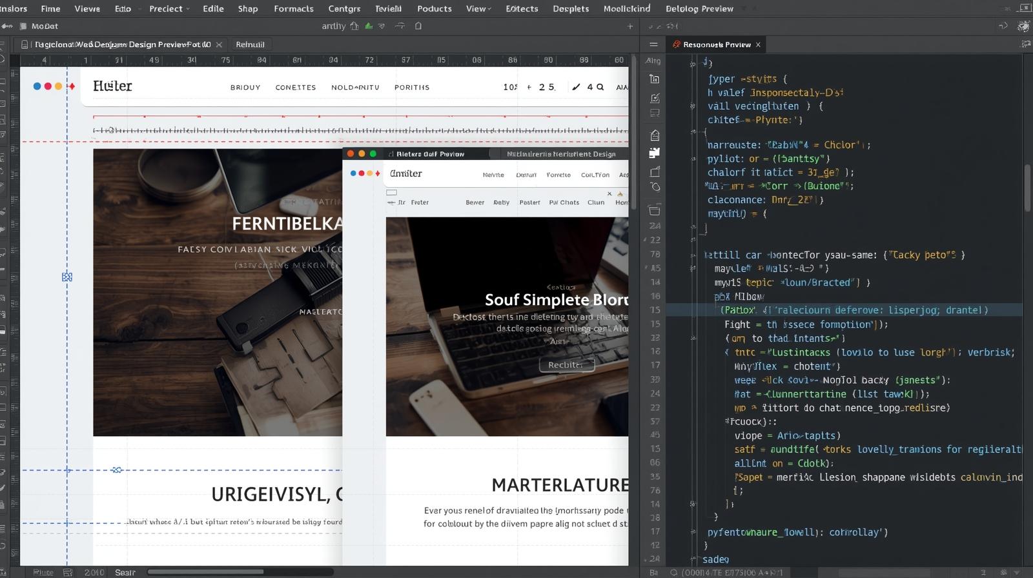The image size is (1033, 578).
Task: Click the CONETTES navigation link
Action: 296,88
